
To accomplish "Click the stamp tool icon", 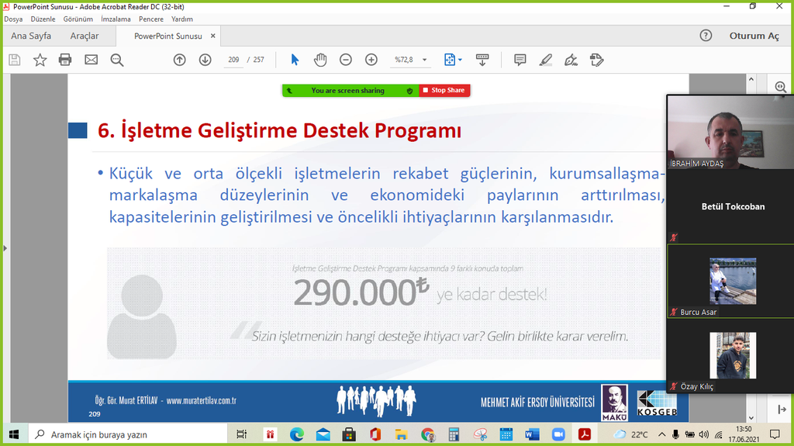I will 596,60.
